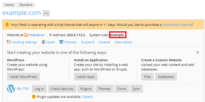This screenshot has width=205, height=102.
Task: Click Check Security for My CMS
Action: [62, 89]
